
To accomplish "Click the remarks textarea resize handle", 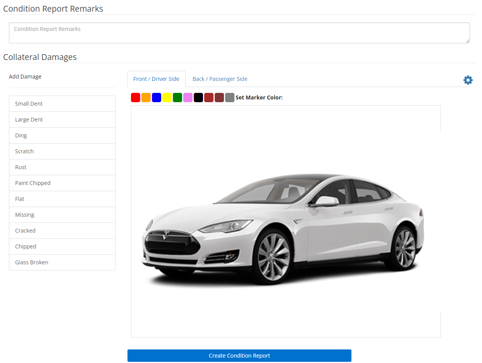I will click(467, 41).
